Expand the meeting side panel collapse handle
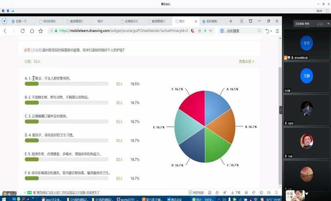The width and height of the screenshot is (331, 201). pyautogui.click(x=281, y=110)
